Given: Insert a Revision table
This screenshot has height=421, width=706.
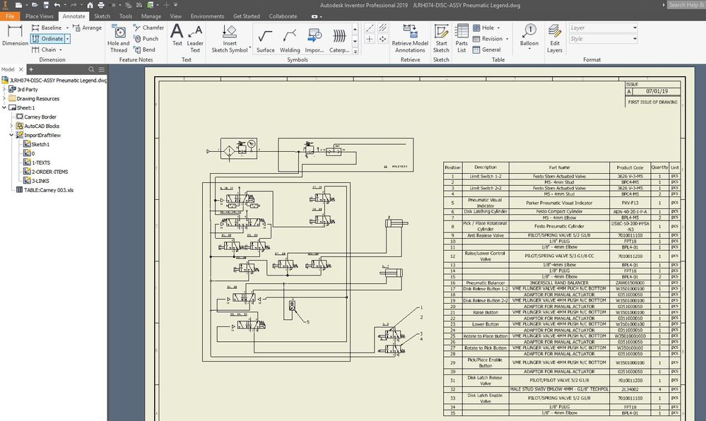Looking at the screenshot, I should pyautogui.click(x=488, y=39).
